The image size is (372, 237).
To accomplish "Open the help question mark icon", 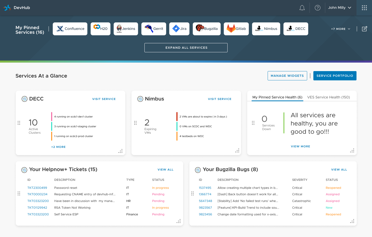I will pos(317,8).
